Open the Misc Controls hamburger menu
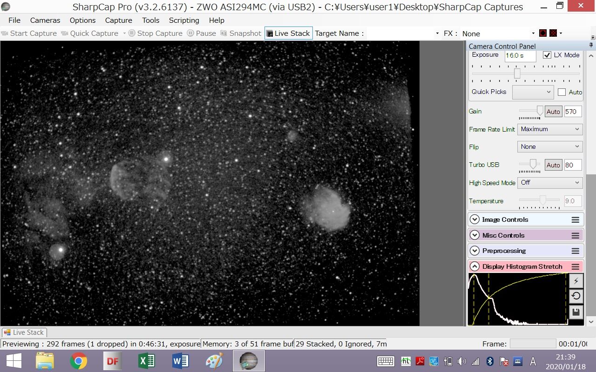The width and height of the screenshot is (596, 372). [576, 236]
